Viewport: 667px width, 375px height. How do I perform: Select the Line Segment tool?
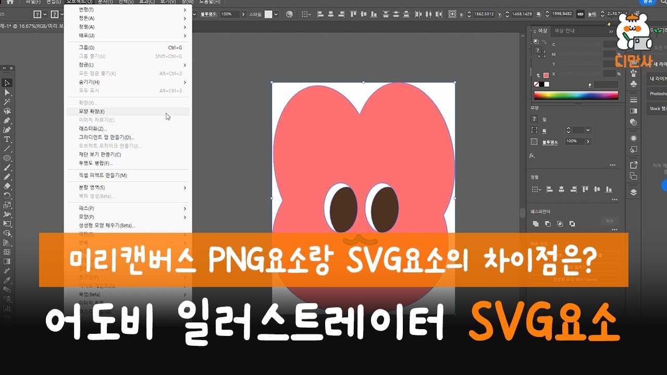7,148
